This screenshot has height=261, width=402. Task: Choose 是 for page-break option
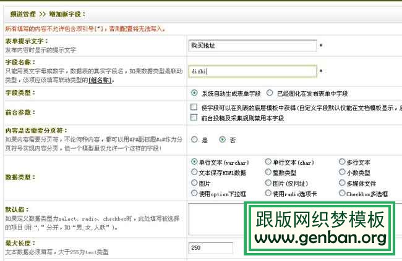click(x=194, y=139)
